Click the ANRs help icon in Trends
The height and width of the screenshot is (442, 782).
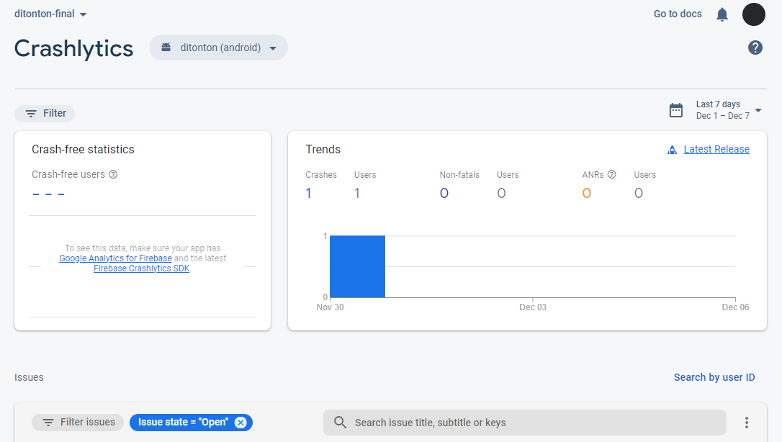pyautogui.click(x=611, y=173)
